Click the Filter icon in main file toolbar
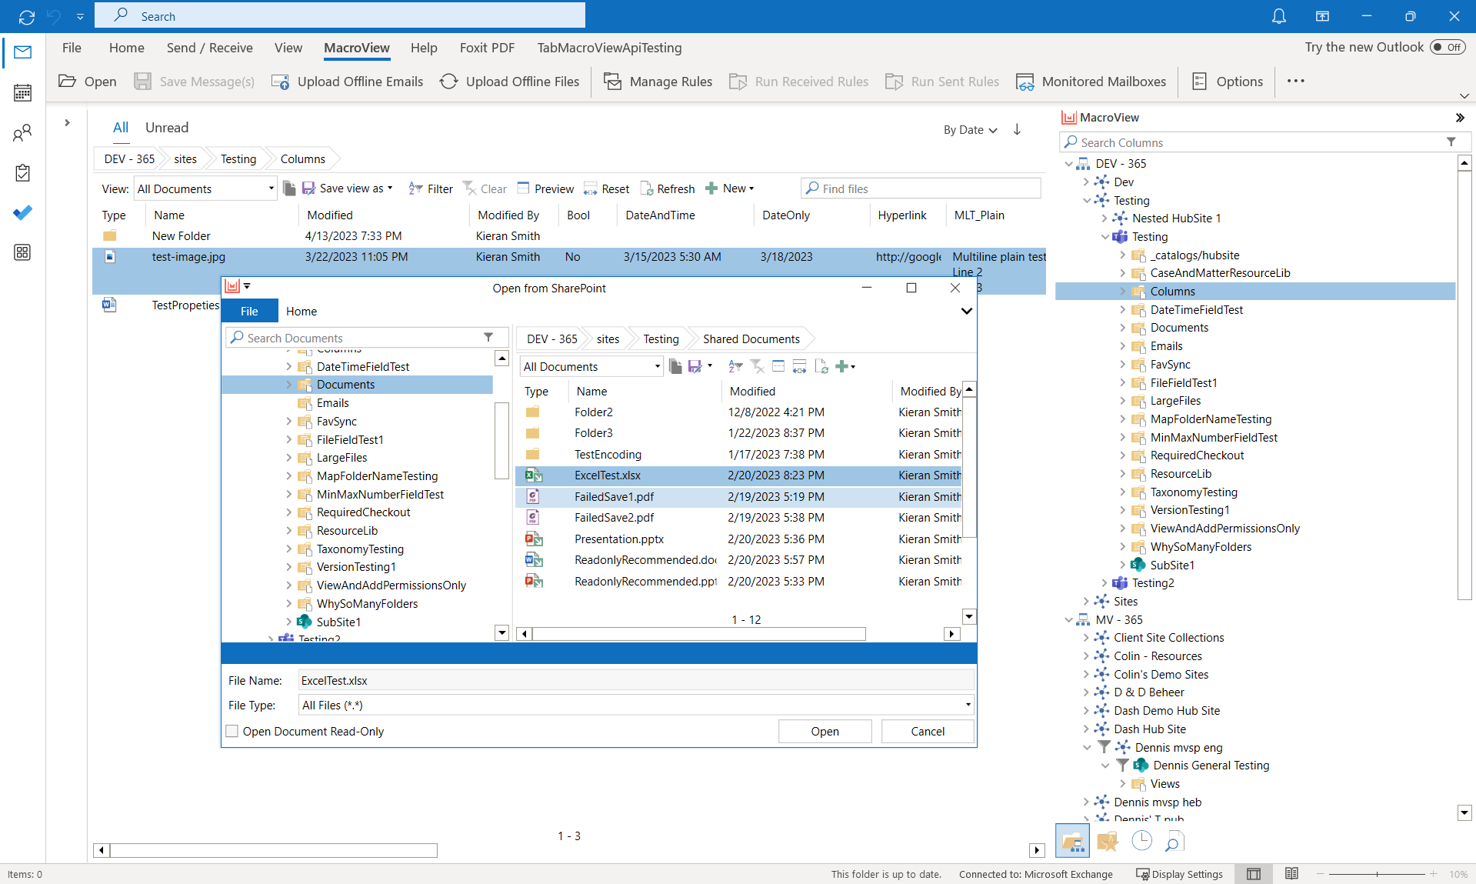The height and width of the screenshot is (884, 1476). tap(431, 188)
